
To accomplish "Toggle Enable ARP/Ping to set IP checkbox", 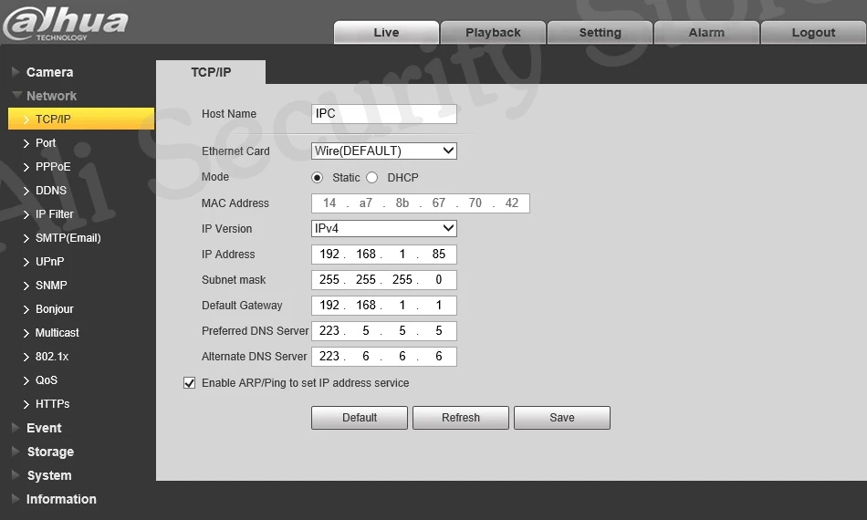I will coord(189,383).
